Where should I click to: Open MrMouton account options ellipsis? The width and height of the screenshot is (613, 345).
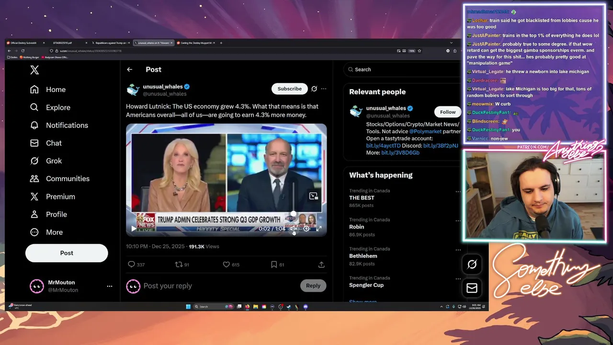click(110, 286)
